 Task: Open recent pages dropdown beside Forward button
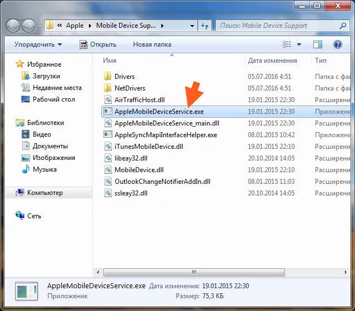40,26
